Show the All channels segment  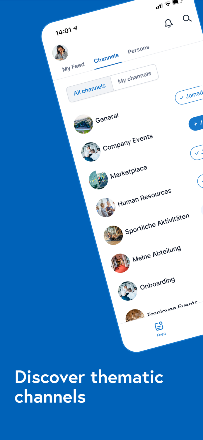90,90
